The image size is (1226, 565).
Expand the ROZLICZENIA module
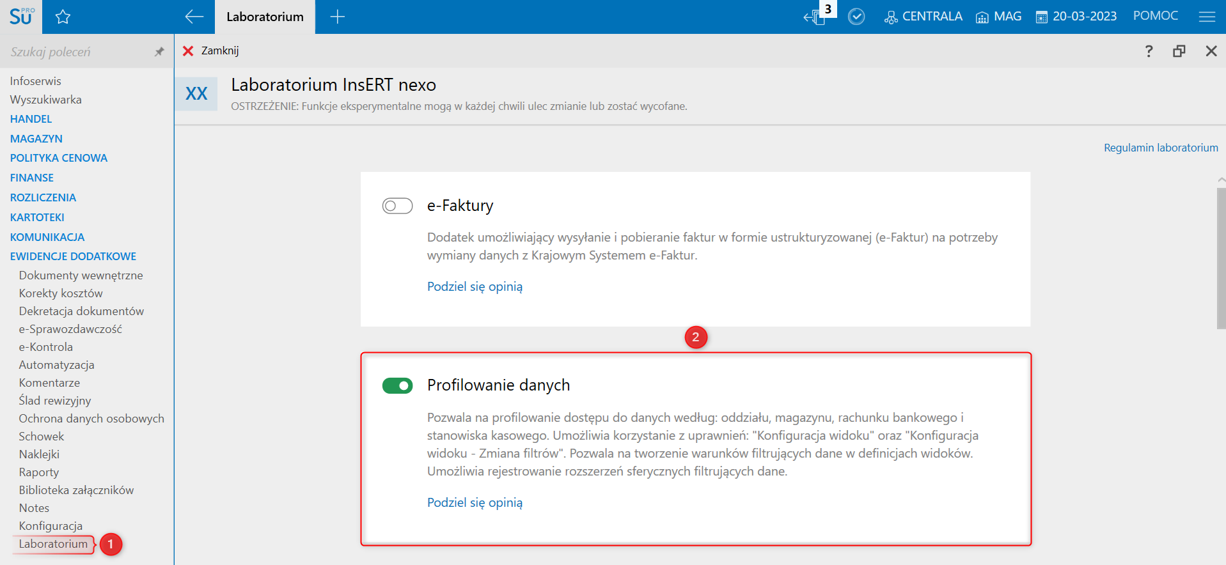point(43,197)
